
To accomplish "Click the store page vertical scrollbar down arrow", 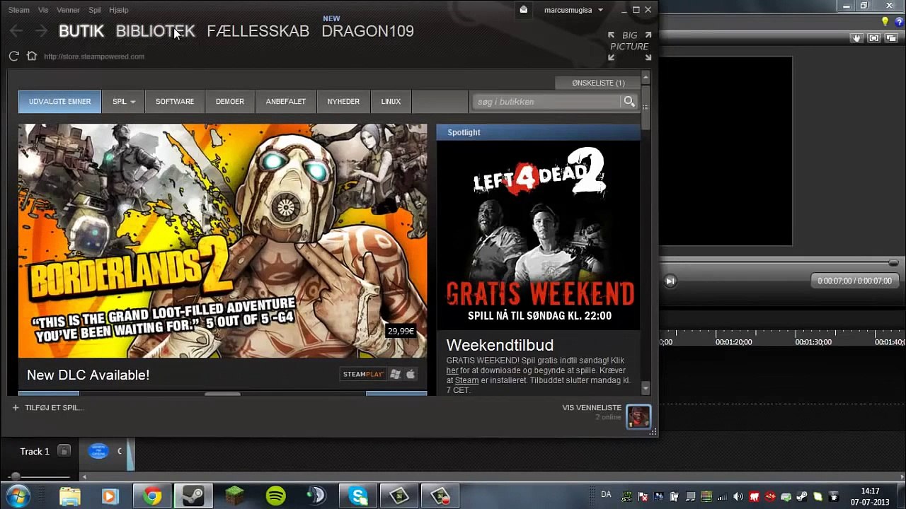I will tap(646, 388).
